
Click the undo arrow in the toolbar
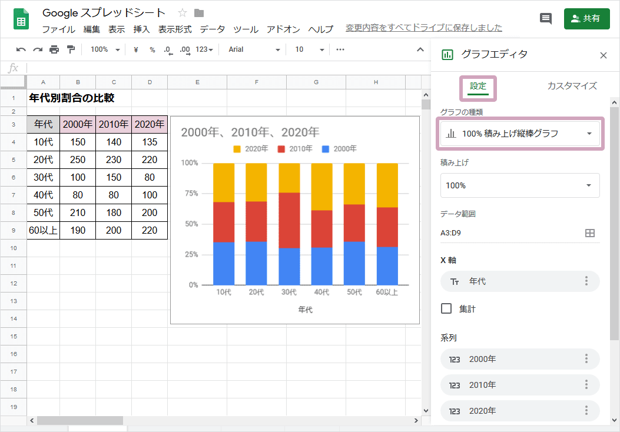pos(21,49)
